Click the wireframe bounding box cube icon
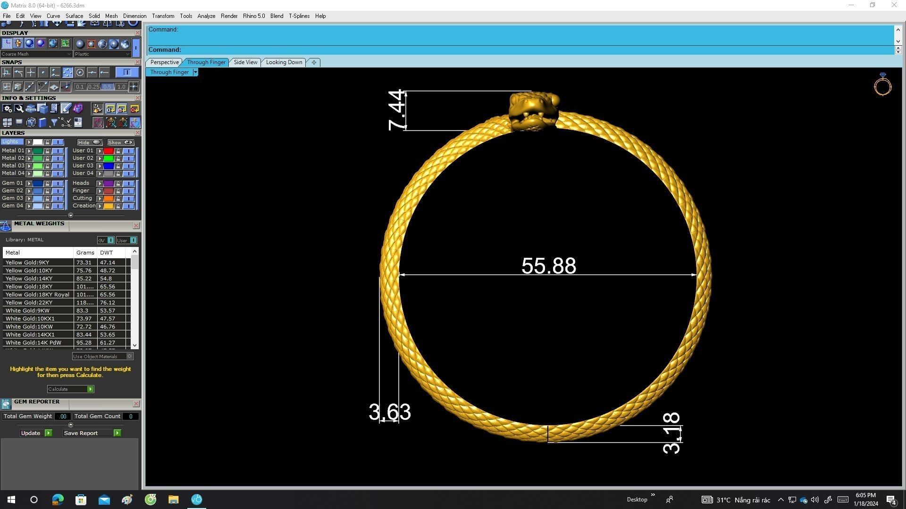 [31, 123]
